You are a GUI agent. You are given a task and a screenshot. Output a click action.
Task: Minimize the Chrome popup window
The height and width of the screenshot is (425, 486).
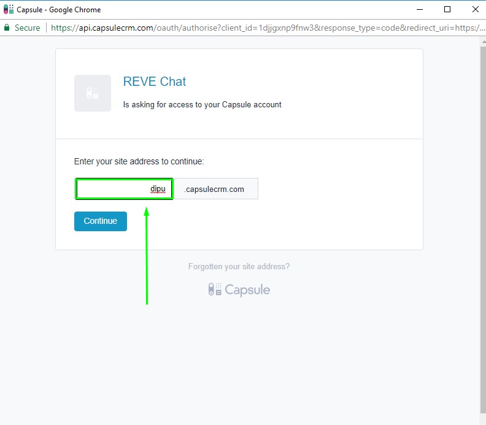pos(420,10)
